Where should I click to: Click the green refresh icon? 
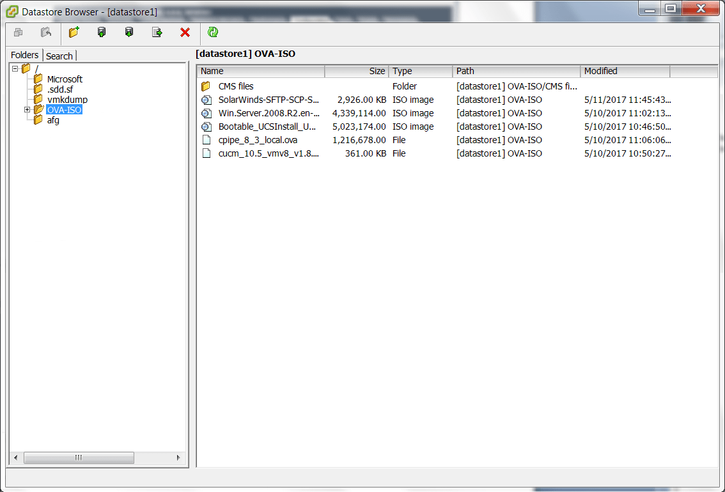(213, 32)
